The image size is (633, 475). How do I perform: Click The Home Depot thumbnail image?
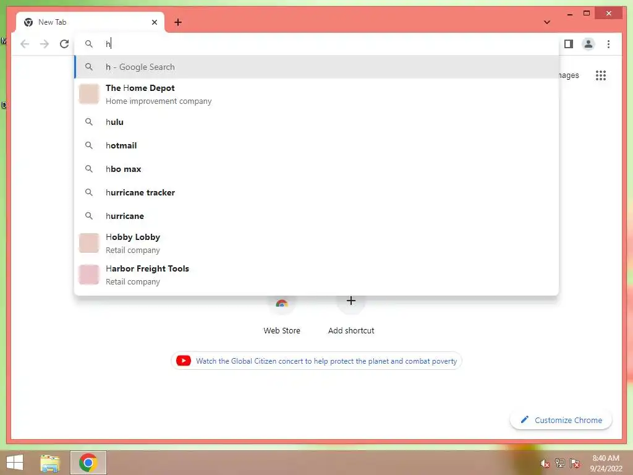(x=89, y=94)
